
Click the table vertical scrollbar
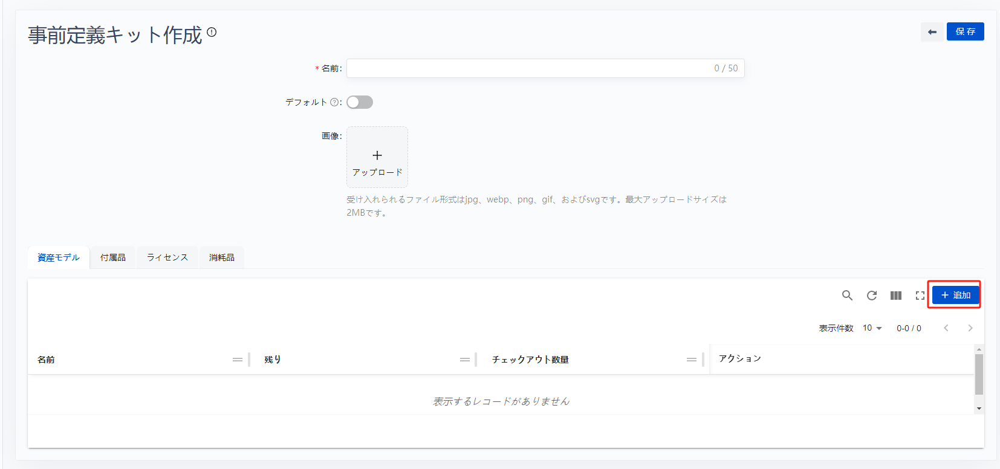click(979, 375)
